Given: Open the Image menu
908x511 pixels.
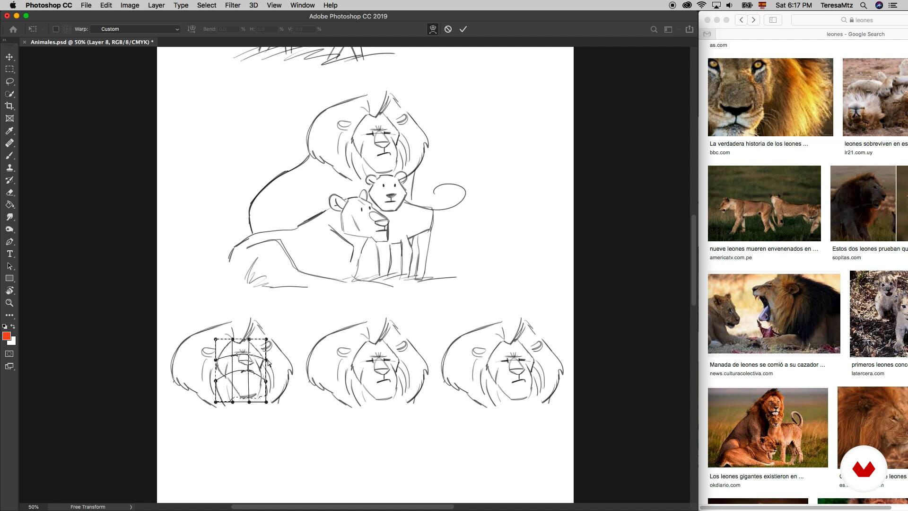Looking at the screenshot, I should click(x=130, y=5).
